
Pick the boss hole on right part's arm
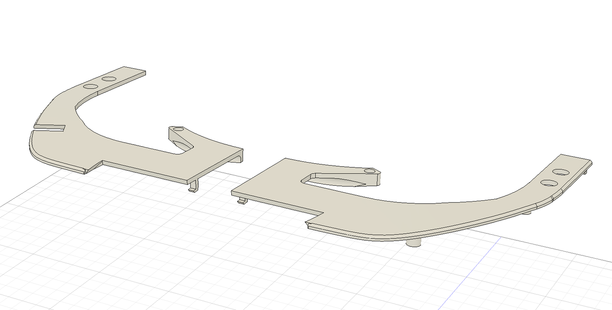click(x=369, y=171)
